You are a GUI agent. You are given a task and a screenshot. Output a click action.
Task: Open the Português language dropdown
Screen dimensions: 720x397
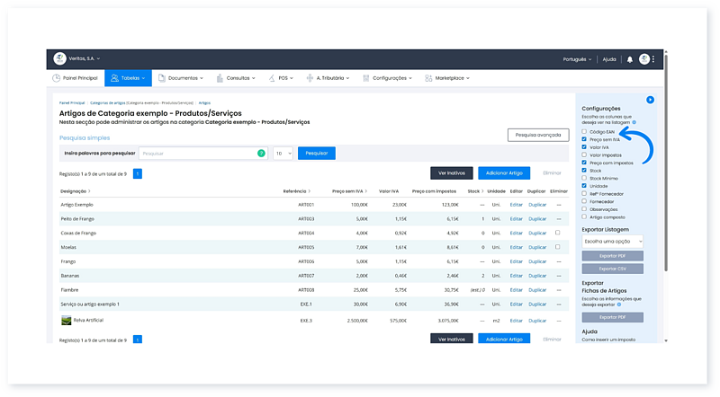tap(574, 59)
